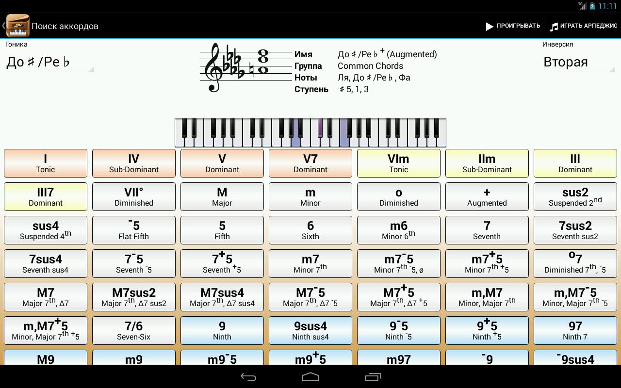Select the 5 Fifth chord
Screen dimensions: 621x388
pyautogui.click(x=222, y=230)
